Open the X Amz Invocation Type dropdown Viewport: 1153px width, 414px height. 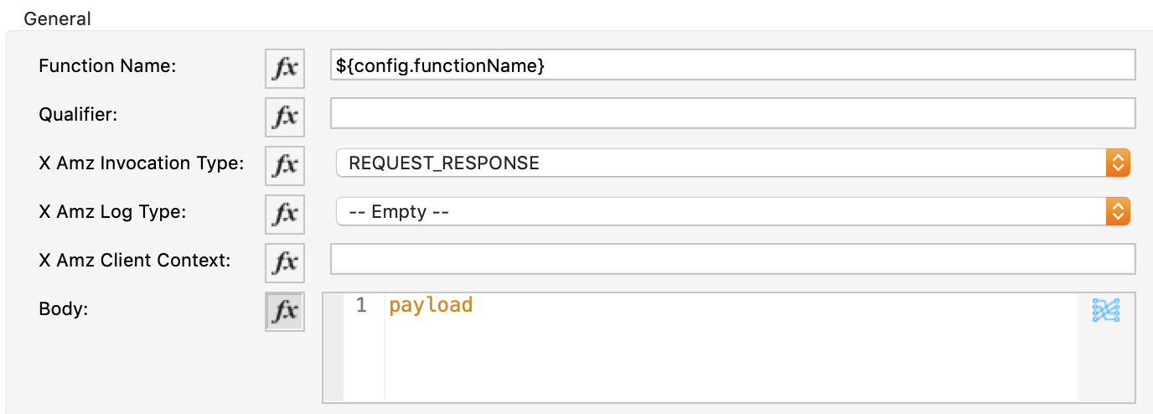tap(733, 163)
